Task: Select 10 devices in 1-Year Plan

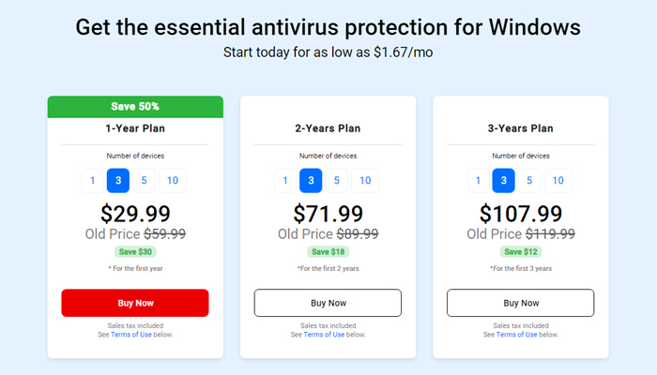Action: tap(173, 181)
